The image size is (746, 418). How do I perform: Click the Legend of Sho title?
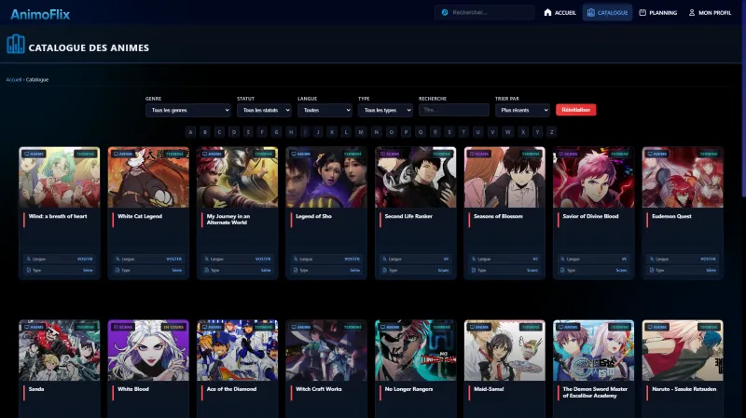313,216
